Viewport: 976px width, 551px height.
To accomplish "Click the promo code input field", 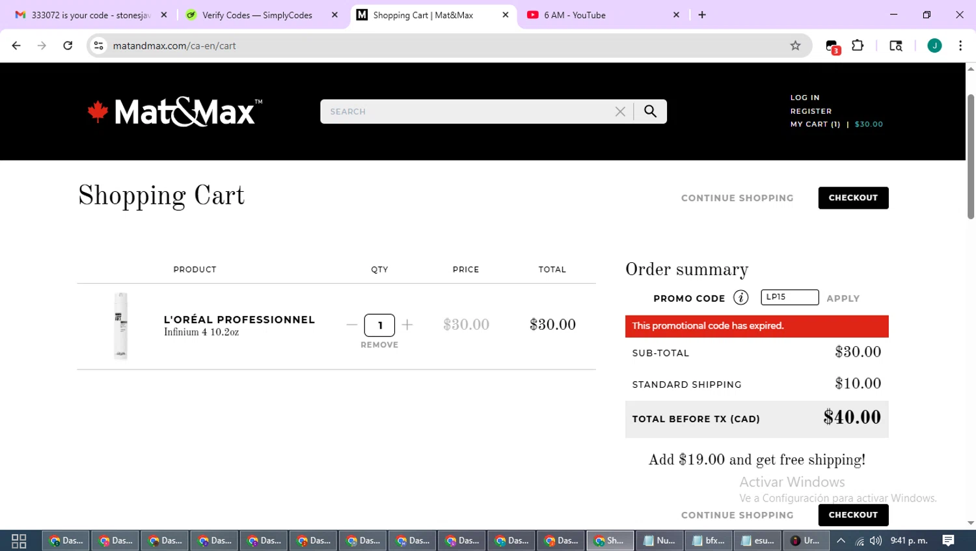I will [790, 297].
